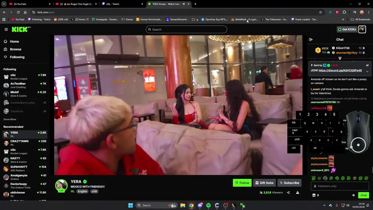
Task: Click the KICK logo
Action: click(x=21, y=29)
